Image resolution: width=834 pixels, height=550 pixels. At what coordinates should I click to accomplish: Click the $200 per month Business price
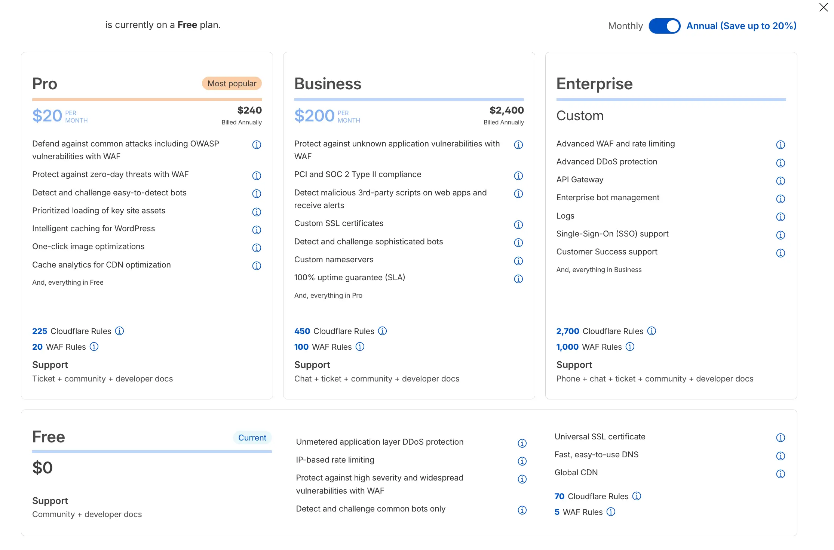point(327,116)
